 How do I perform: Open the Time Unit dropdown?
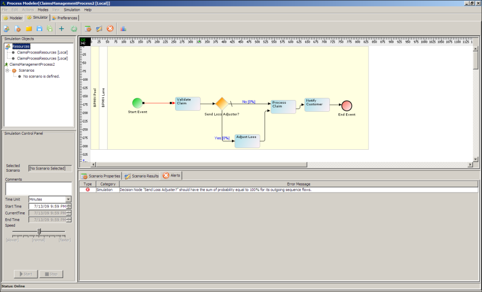click(68, 199)
